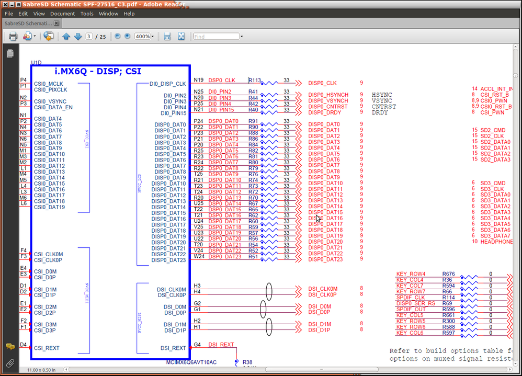Open the Edit menu
This screenshot has width=522, height=376.
[x=23, y=14]
